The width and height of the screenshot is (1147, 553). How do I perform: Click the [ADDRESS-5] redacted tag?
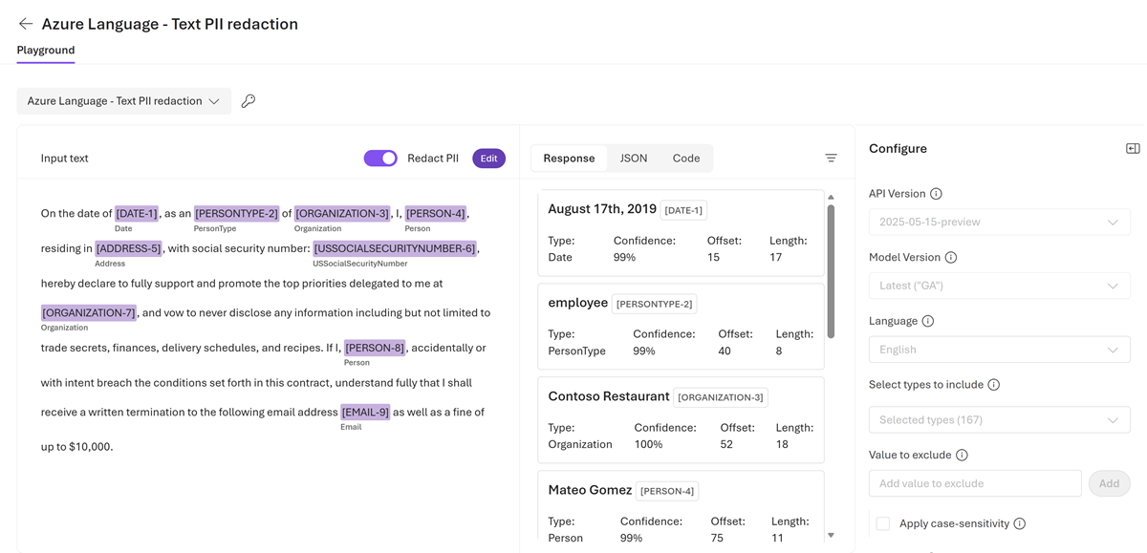click(x=129, y=248)
